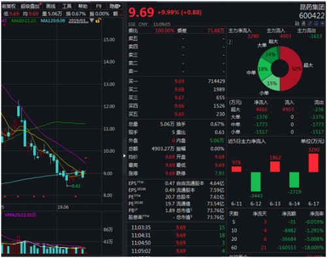This screenshot has width=327, height=258.
Task: Click 小单 net inflow -1517
Action: click(x=261, y=132)
